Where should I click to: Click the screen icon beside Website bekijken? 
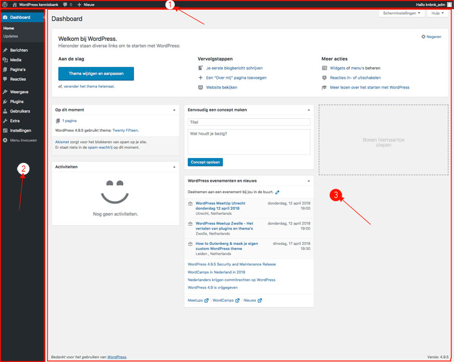tap(200, 88)
